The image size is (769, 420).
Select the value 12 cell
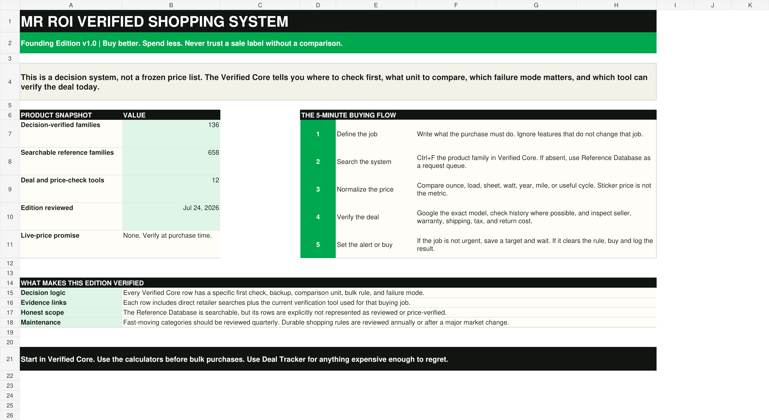pos(171,189)
